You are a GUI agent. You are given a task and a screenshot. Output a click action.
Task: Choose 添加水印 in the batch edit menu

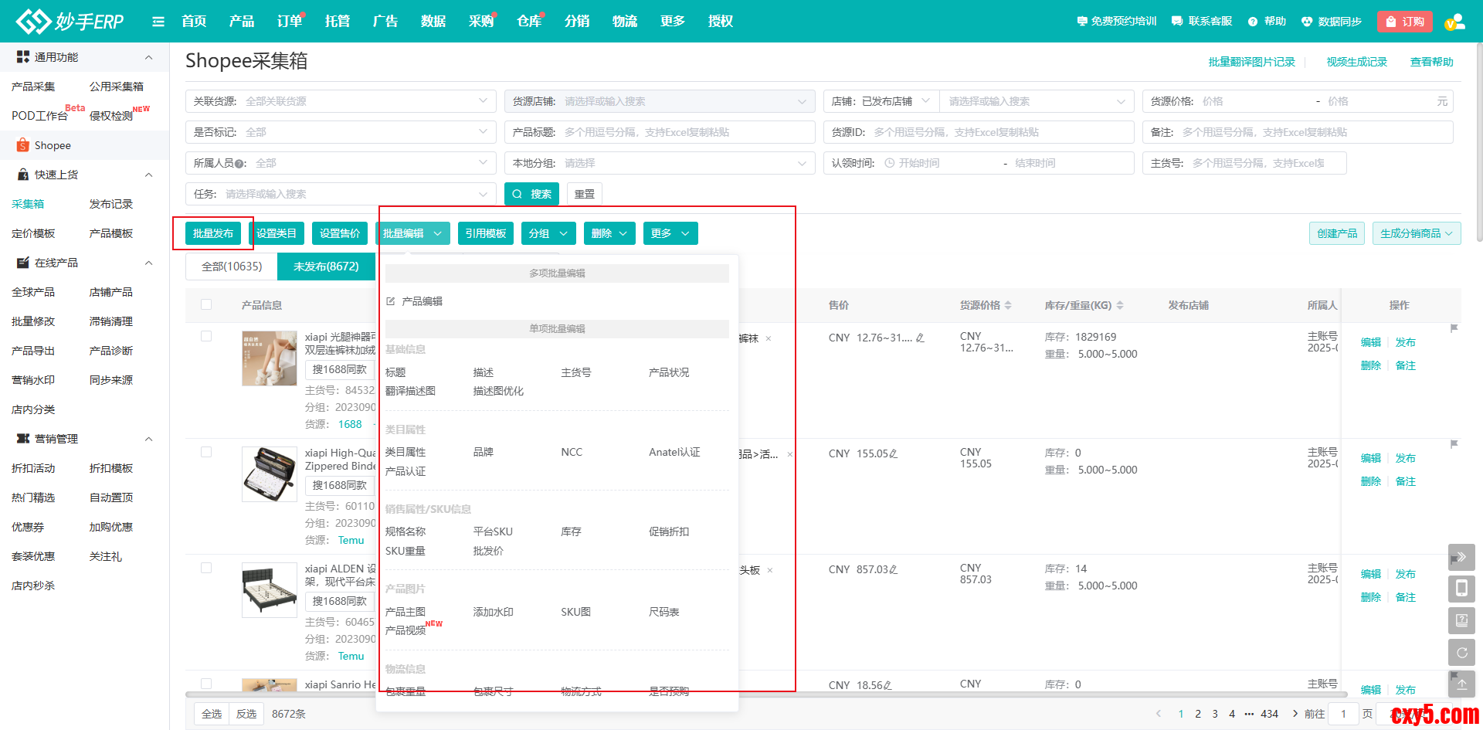click(493, 612)
